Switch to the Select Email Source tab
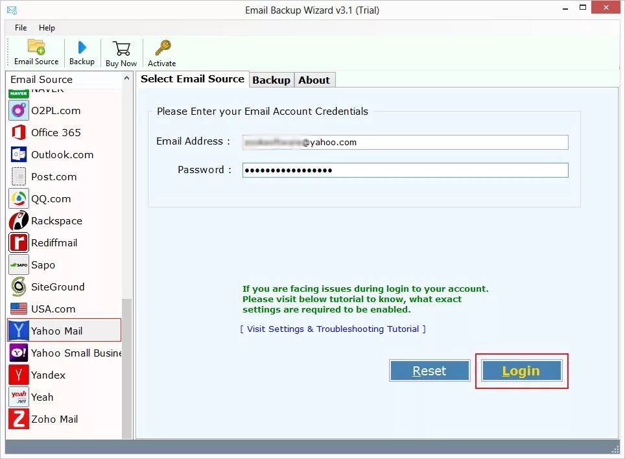The image size is (625, 459). tap(193, 79)
